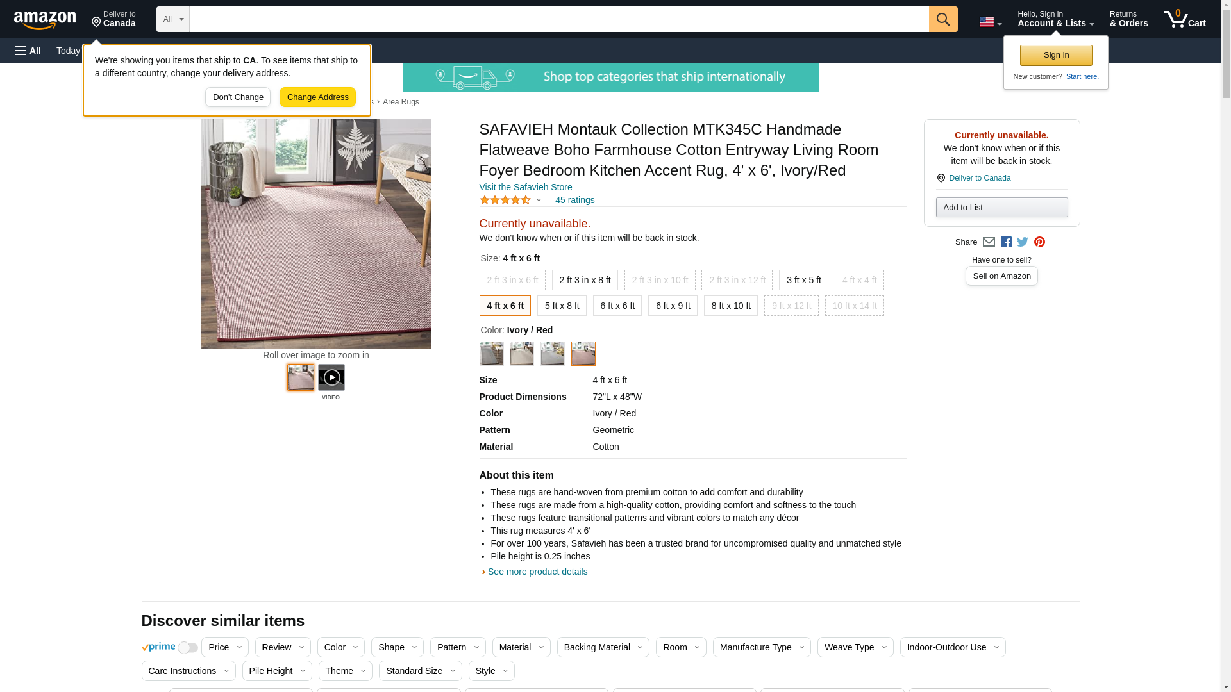Open Returns & Orders
Screen dimensions: 1231x692
click(x=1128, y=19)
